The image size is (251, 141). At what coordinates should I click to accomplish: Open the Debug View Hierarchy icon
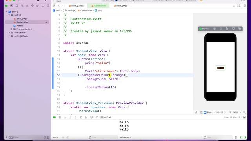tap(81, 117)
